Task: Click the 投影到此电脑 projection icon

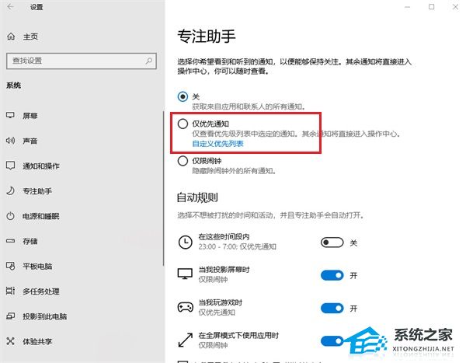Action: click(10, 316)
